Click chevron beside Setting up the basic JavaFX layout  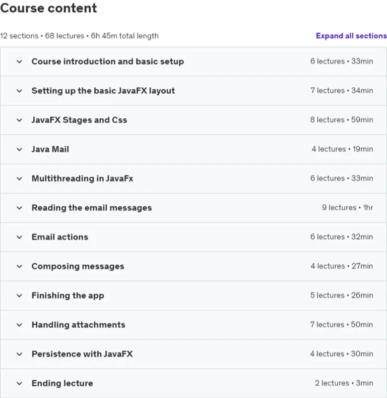coord(19,91)
